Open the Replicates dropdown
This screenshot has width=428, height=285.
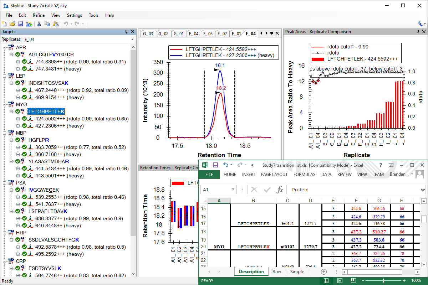pyautogui.click(x=132, y=40)
